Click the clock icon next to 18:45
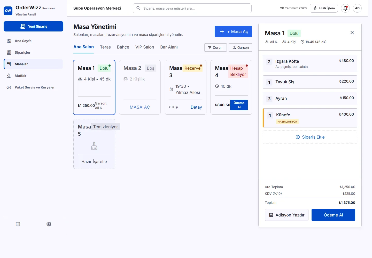Screen dimensions: 372x258 pyautogui.click(x=302, y=42)
